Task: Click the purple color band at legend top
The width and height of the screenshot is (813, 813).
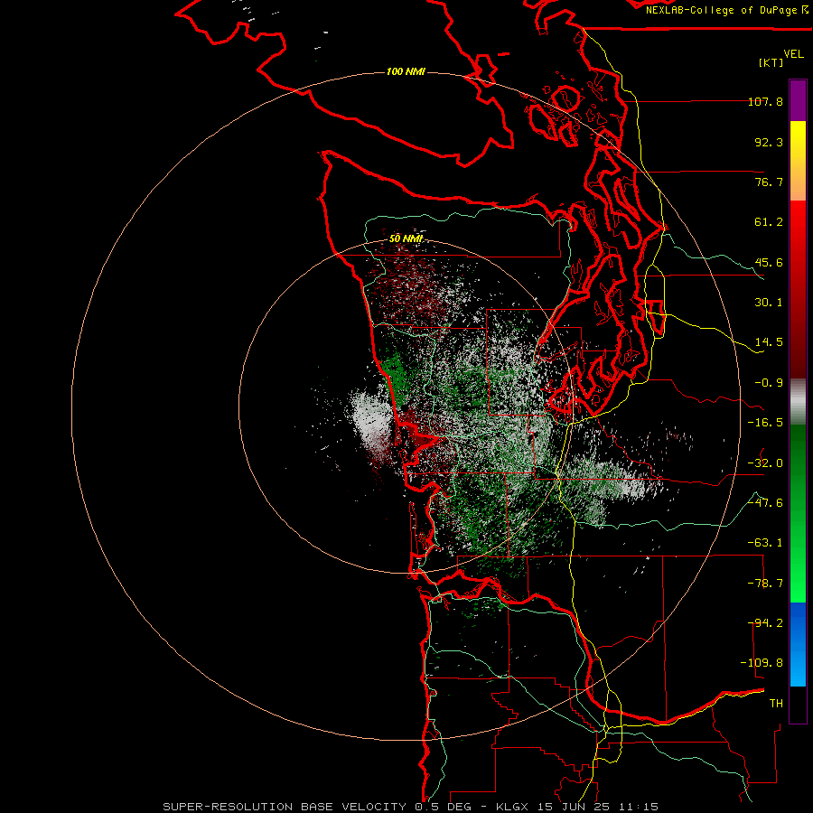Action: (x=798, y=100)
